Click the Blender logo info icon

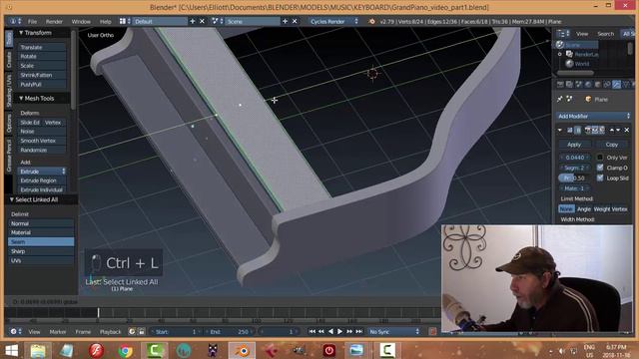click(x=371, y=22)
